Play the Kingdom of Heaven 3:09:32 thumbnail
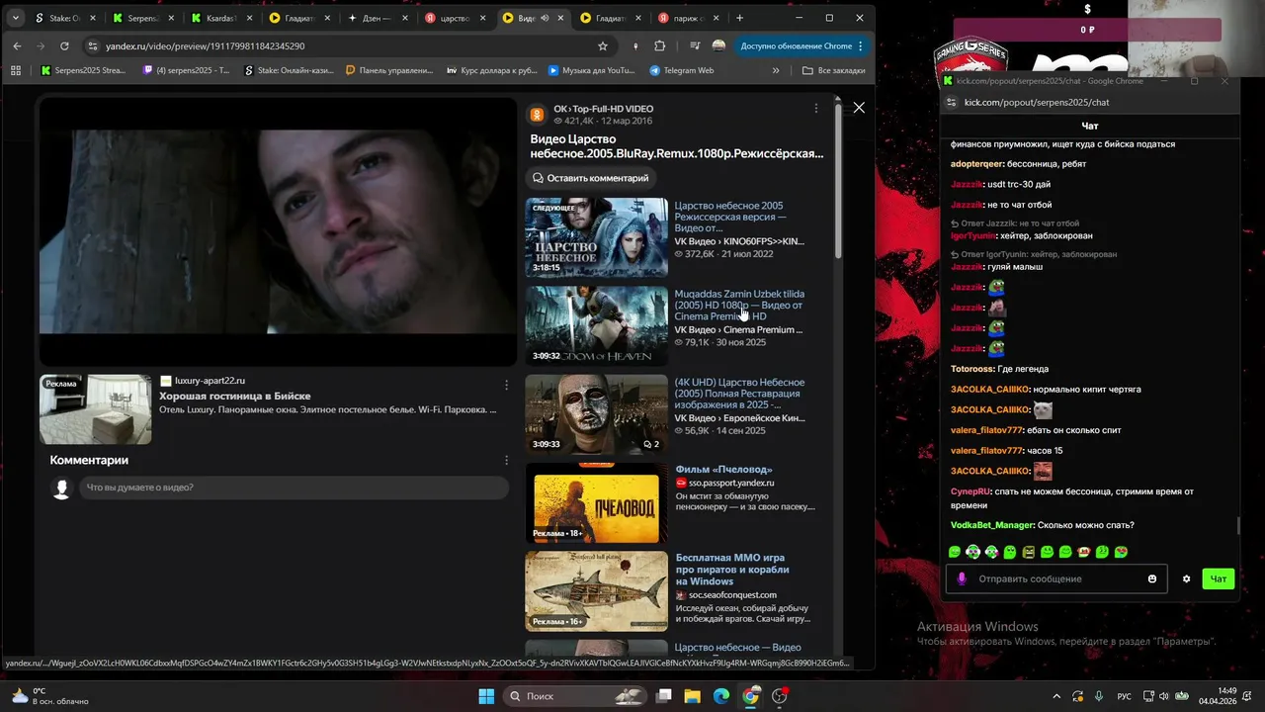Viewport: 1265px width, 712px height. (596, 325)
